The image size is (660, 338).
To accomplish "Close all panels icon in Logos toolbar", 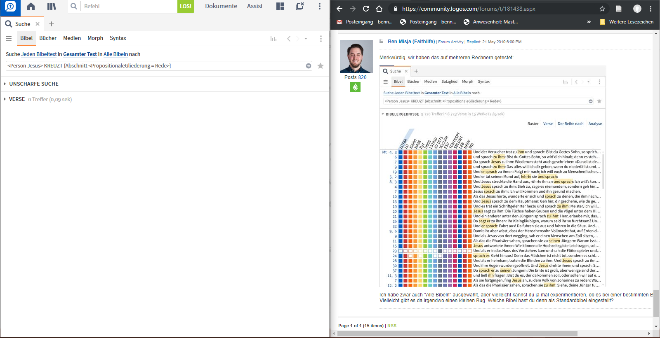I will [300, 6].
